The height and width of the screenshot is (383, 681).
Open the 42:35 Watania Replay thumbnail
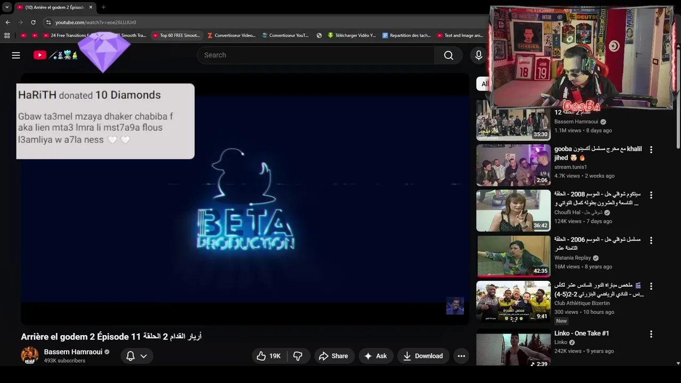(x=513, y=256)
